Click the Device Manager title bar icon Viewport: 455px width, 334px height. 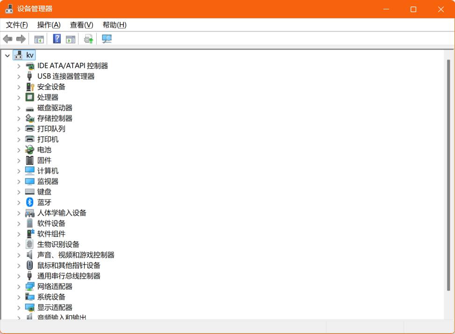[x=9, y=9]
